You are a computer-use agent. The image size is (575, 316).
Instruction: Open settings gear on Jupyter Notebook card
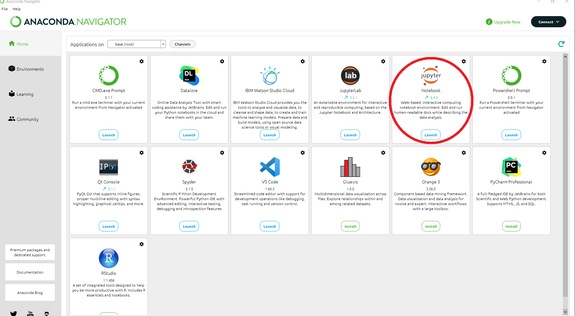pyautogui.click(x=464, y=61)
